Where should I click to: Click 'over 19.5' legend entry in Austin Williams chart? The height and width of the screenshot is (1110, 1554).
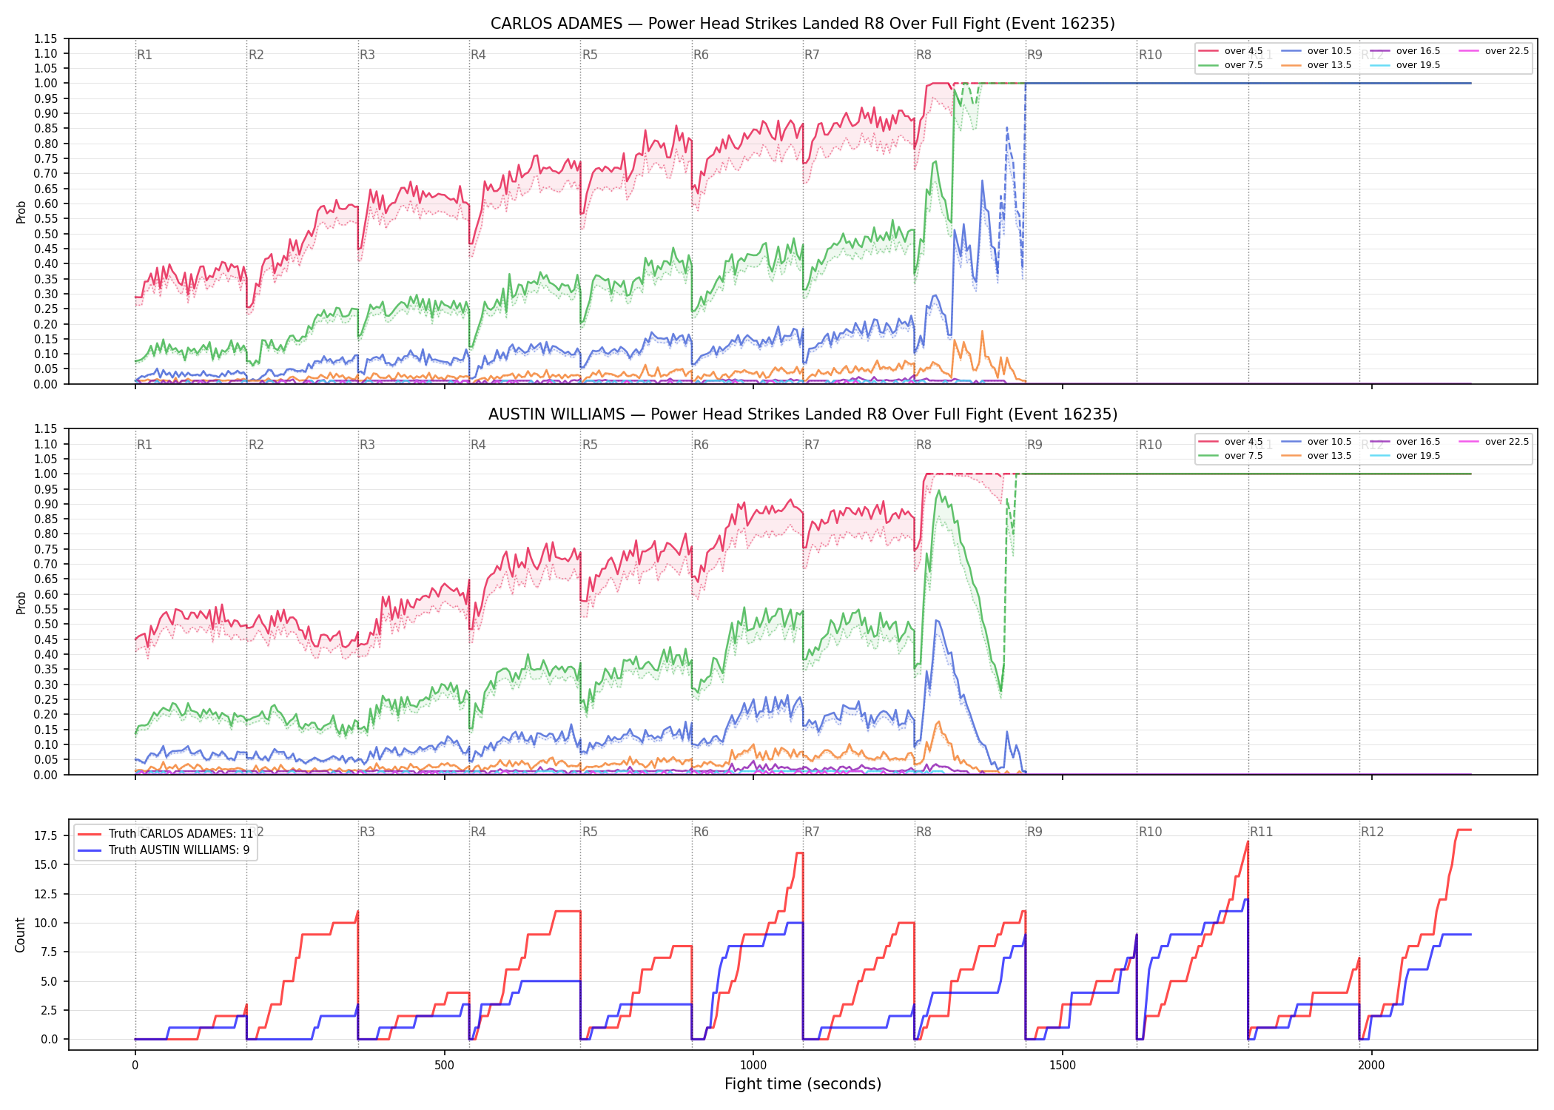pyautogui.click(x=1405, y=456)
